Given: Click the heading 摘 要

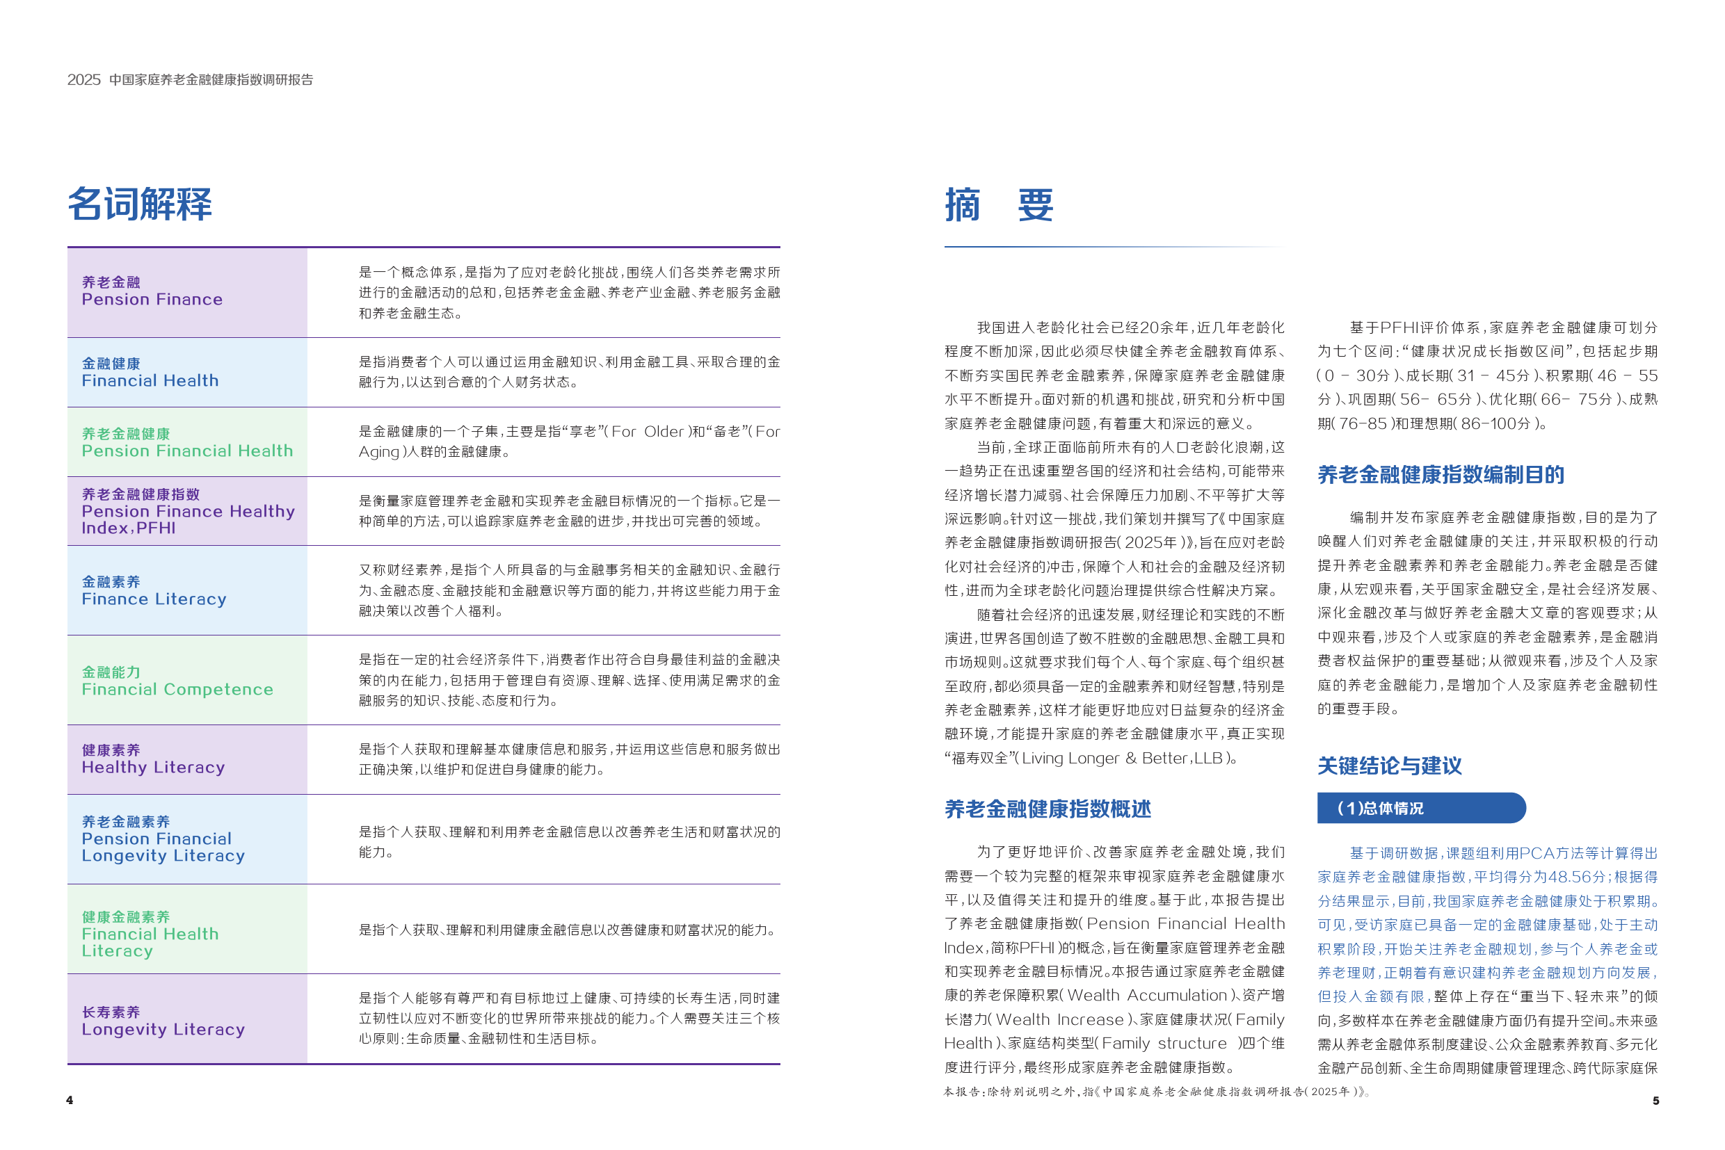Looking at the screenshot, I should point(999,204).
